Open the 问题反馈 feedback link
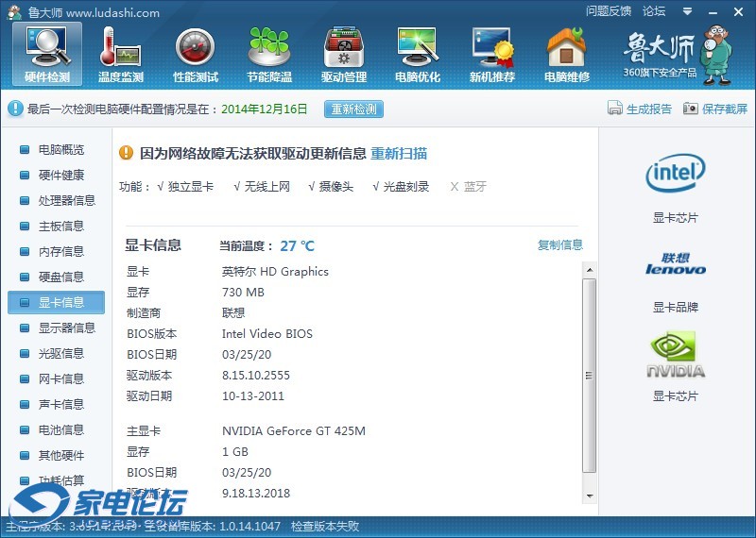 click(x=609, y=11)
